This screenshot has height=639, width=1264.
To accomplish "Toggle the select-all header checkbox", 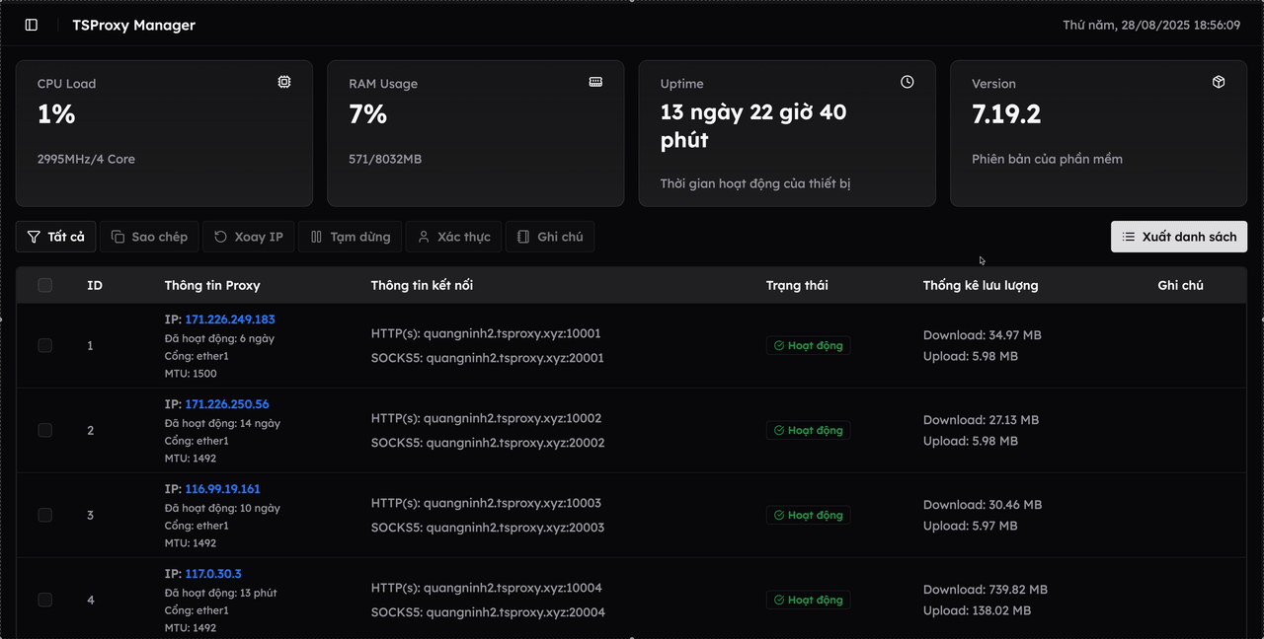I will tap(44, 285).
